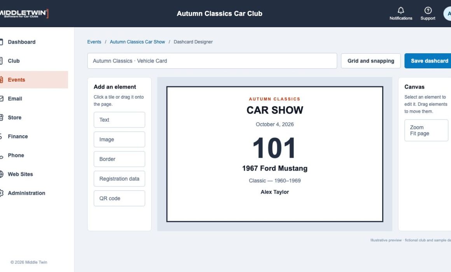The height and width of the screenshot is (272, 451).
Task: Open the user avatar in header
Action: pyautogui.click(x=448, y=14)
